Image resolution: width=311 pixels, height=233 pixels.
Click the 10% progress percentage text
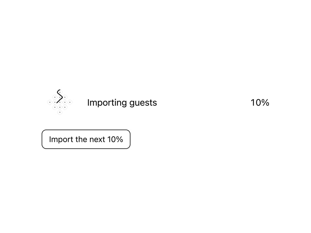(x=260, y=103)
